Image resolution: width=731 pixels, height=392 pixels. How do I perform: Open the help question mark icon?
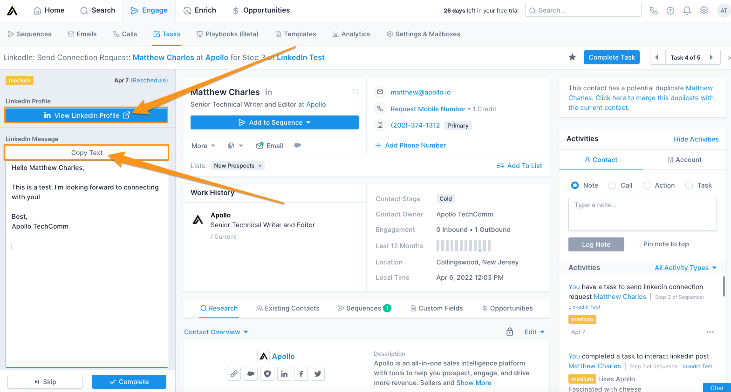pos(670,11)
